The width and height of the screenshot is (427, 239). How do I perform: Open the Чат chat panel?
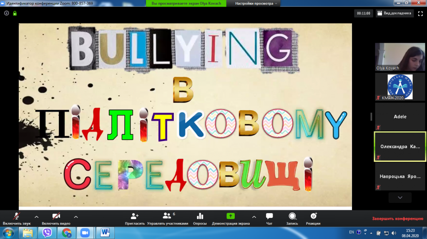tap(269, 219)
